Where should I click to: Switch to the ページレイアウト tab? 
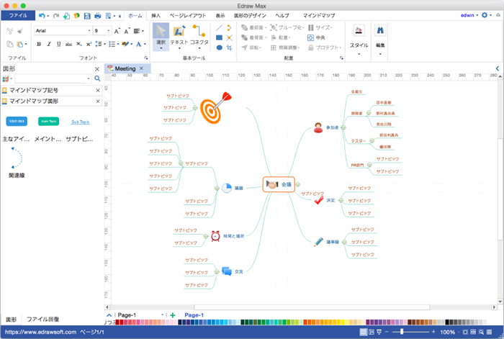188,15
